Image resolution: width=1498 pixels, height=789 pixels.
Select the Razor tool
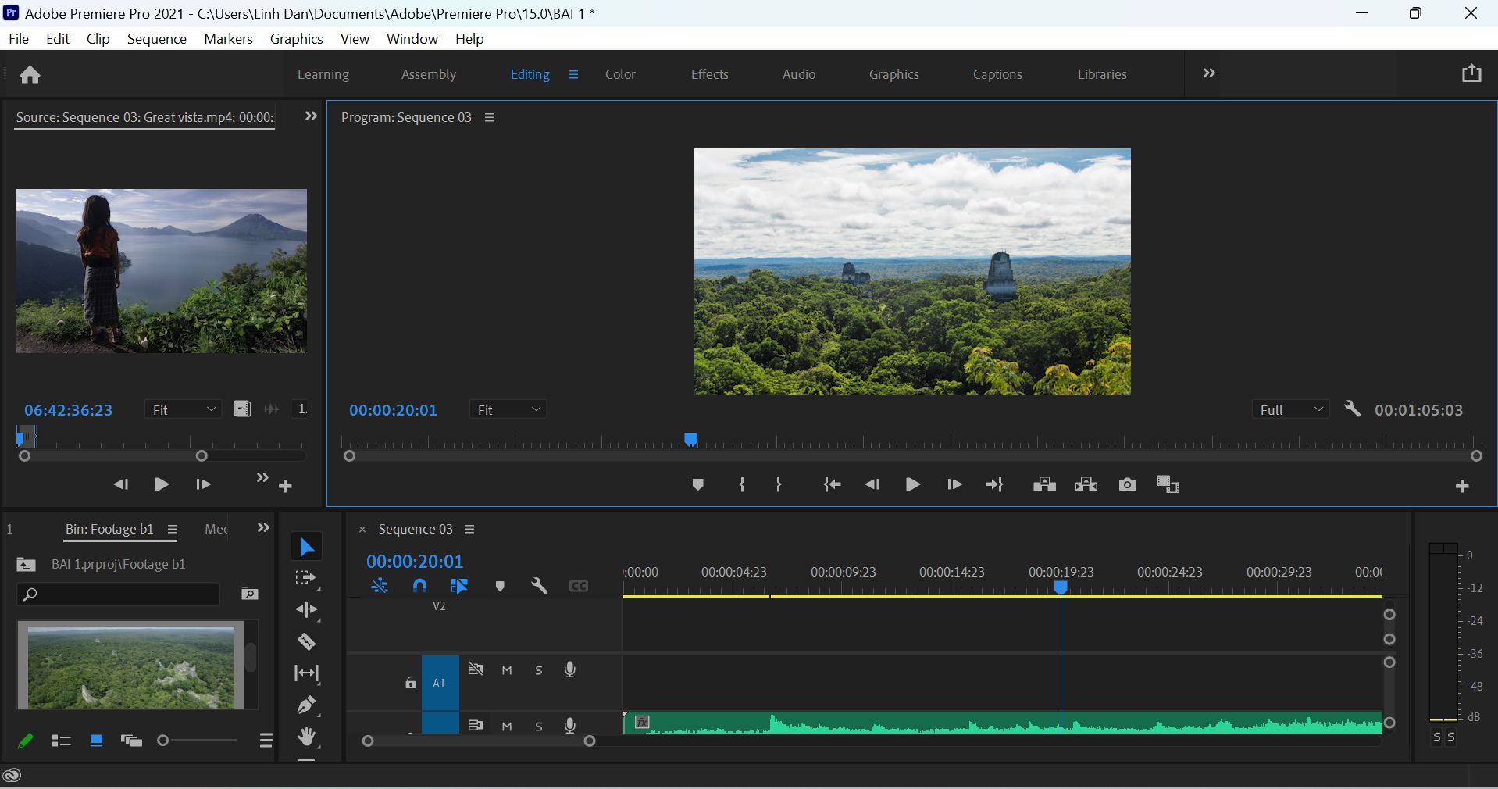point(306,641)
